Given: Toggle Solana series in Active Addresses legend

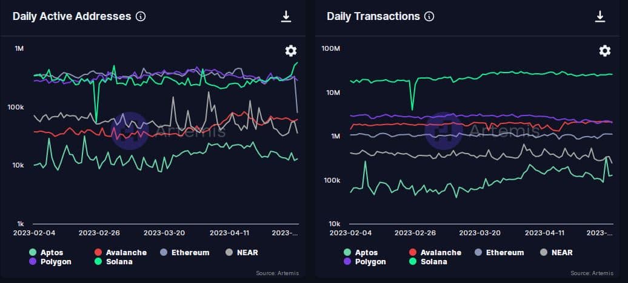Looking at the screenshot, I should pos(113,262).
